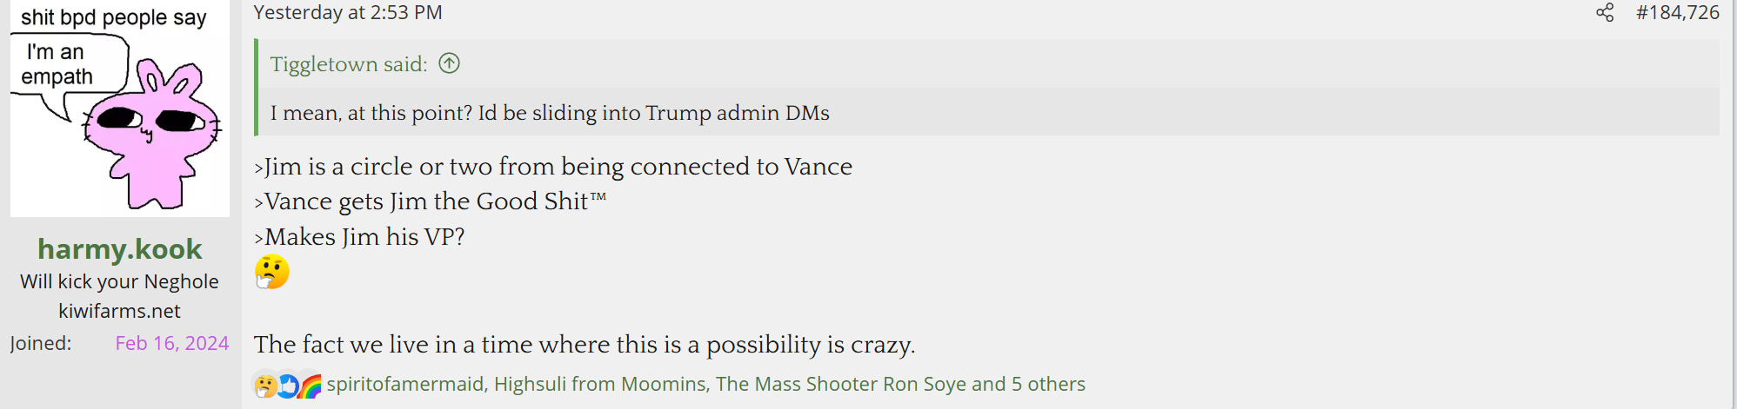Click the Will kick your Neghole user title

pyautogui.click(x=120, y=281)
